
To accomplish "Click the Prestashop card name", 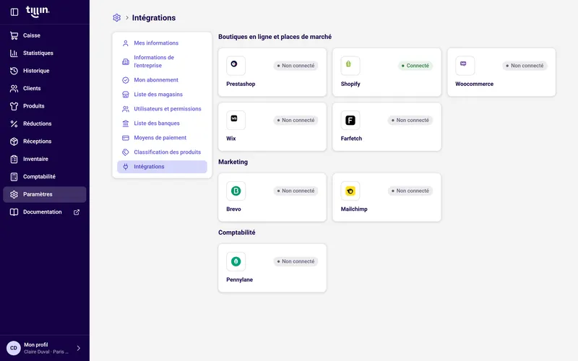I will tap(241, 84).
